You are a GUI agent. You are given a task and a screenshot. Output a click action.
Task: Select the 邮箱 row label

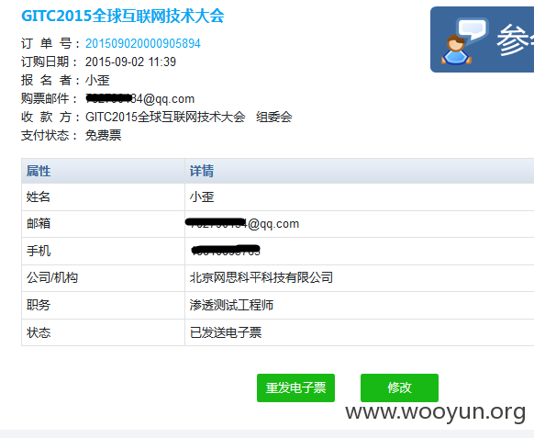click(x=39, y=224)
